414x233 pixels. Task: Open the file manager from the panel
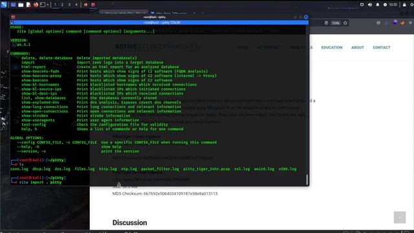click(21, 5)
